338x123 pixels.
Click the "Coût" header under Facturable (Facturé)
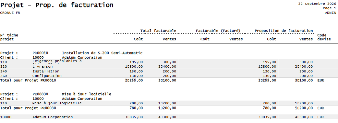205,39
